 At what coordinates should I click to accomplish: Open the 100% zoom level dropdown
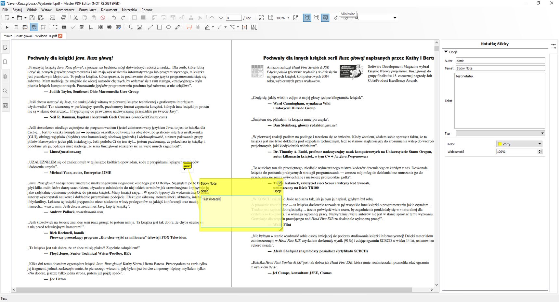(288, 18)
